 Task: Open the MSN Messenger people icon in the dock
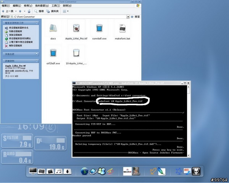(102, 171)
